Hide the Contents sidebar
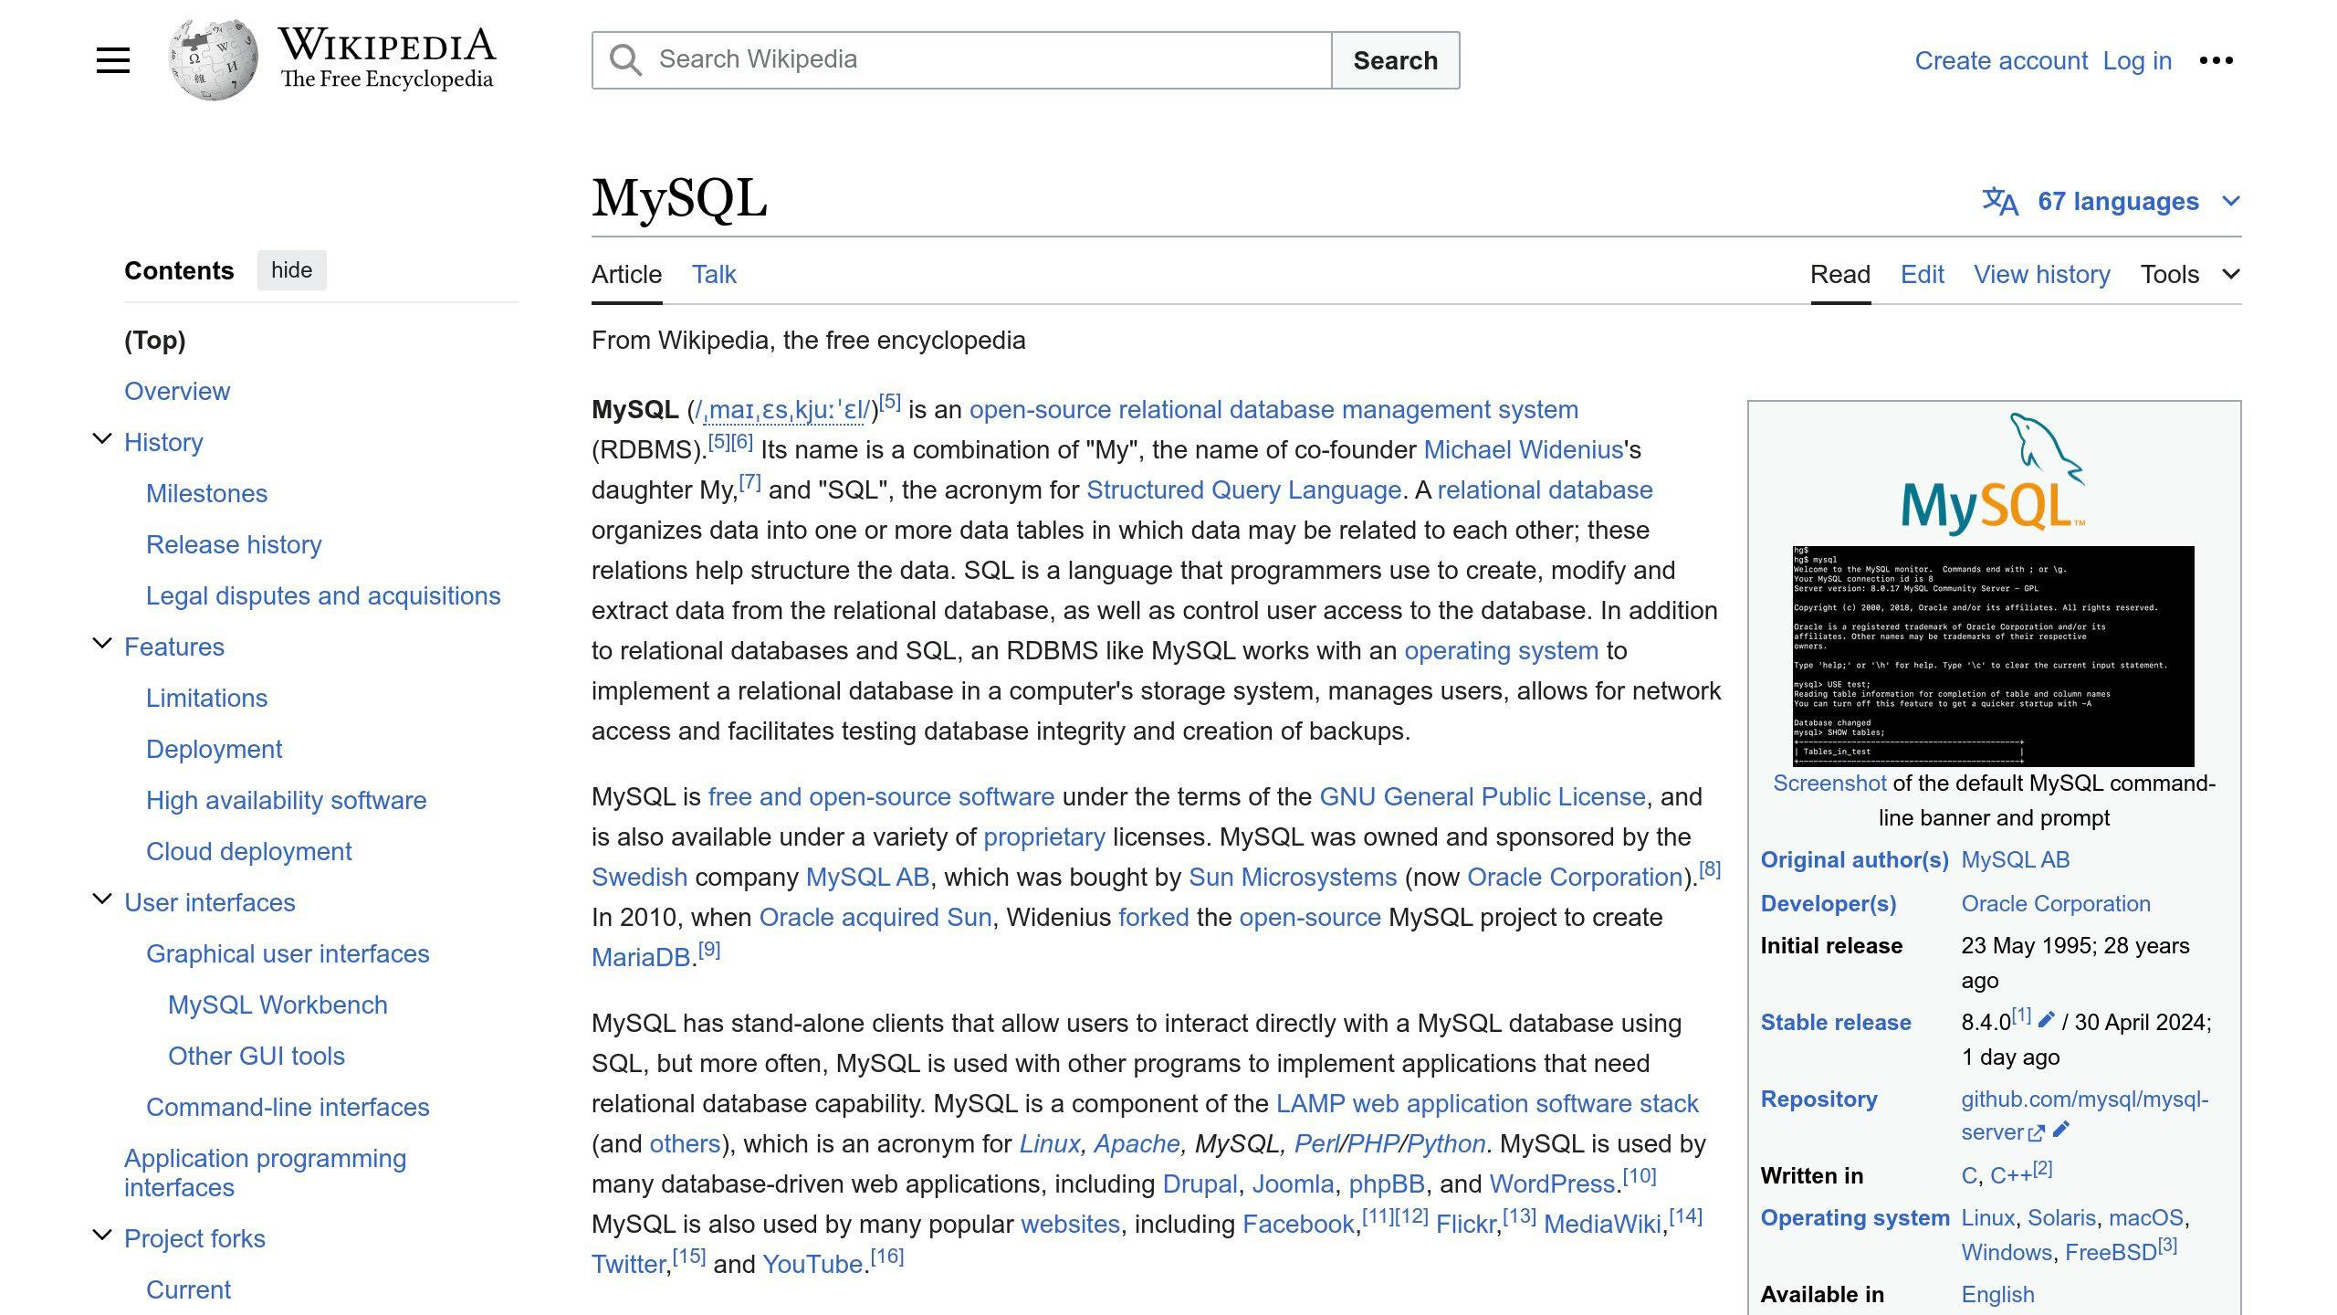Image resolution: width=2337 pixels, height=1315 pixels. [291, 270]
